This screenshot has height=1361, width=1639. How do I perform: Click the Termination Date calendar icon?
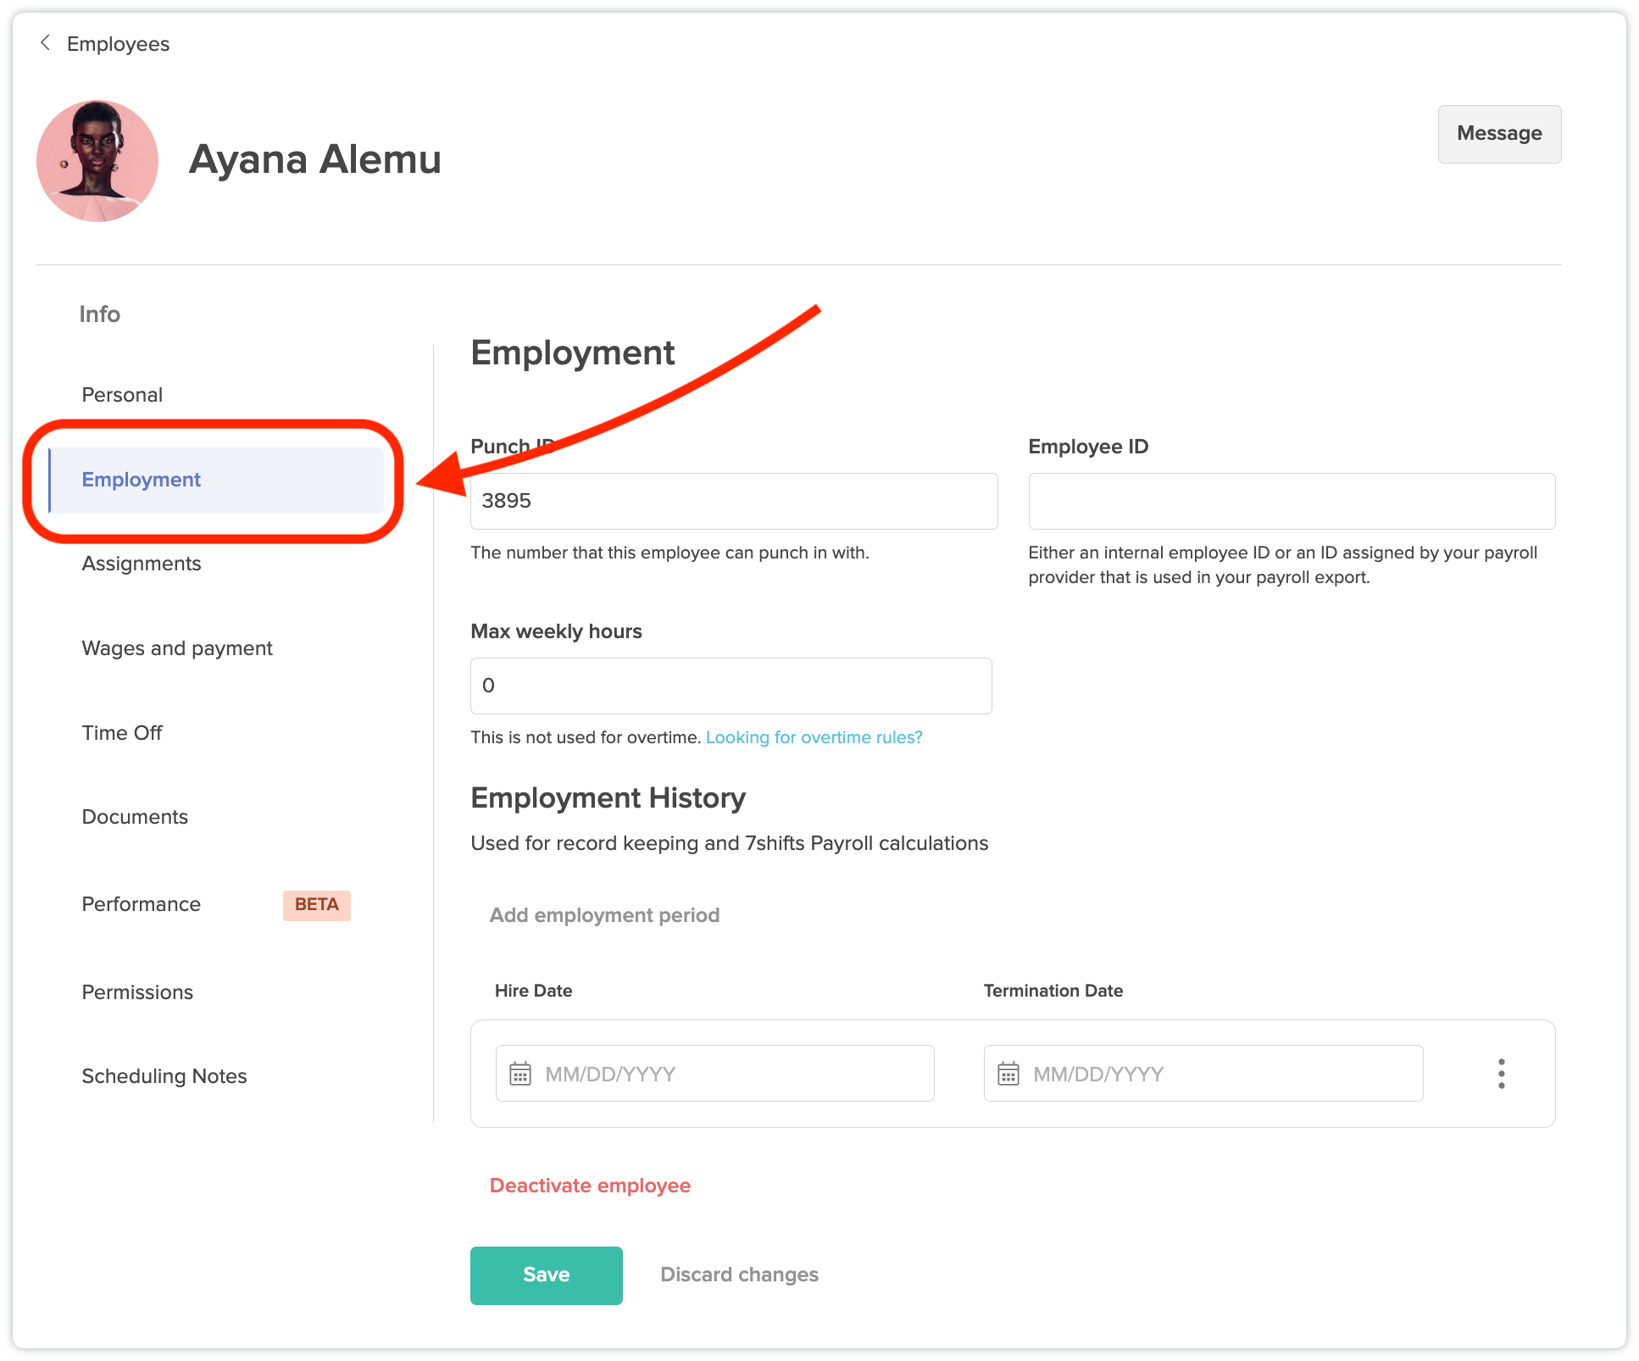tap(1008, 1074)
